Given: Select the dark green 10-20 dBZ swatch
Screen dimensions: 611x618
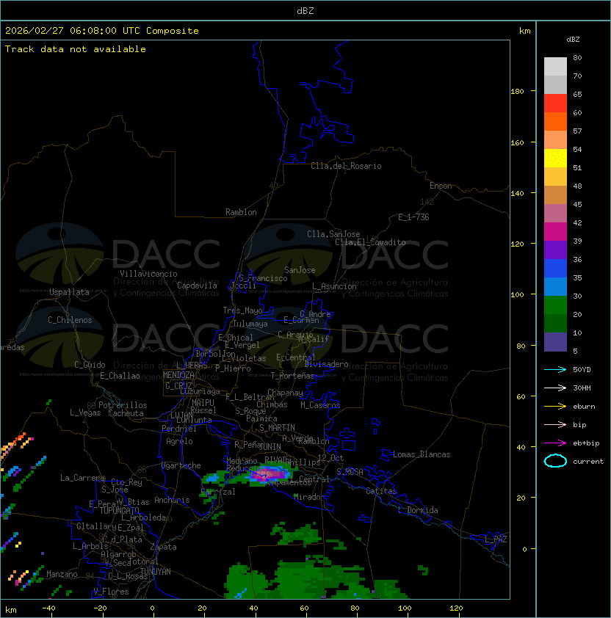Looking at the screenshot, I should (x=555, y=323).
